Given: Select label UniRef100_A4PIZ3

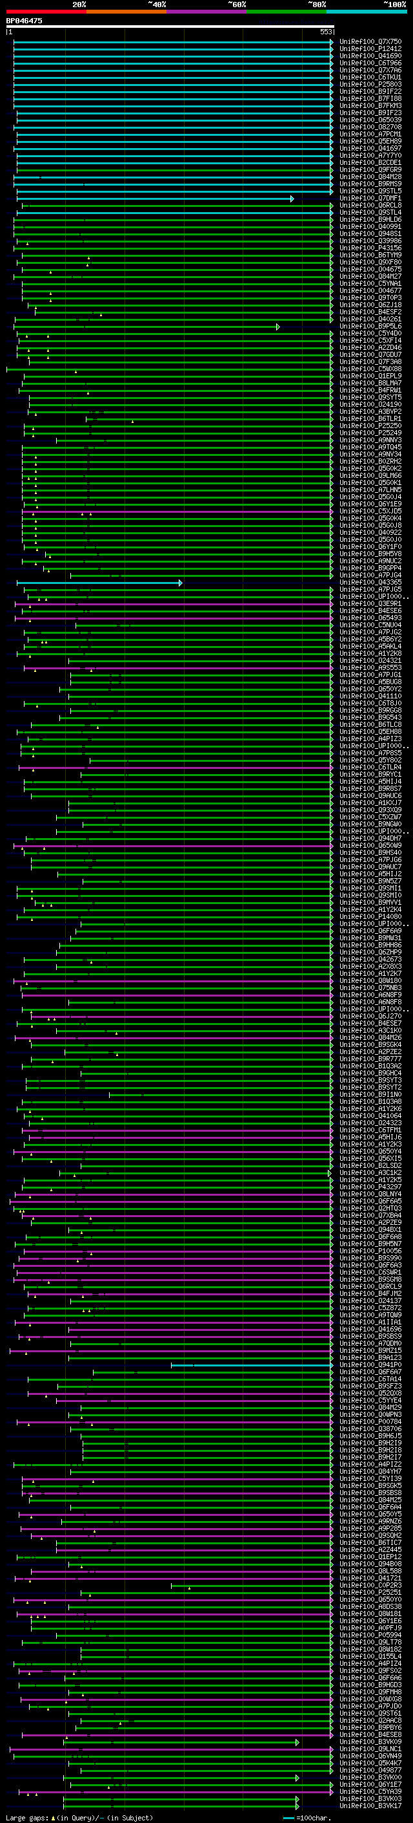Looking at the screenshot, I should pos(370,739).
